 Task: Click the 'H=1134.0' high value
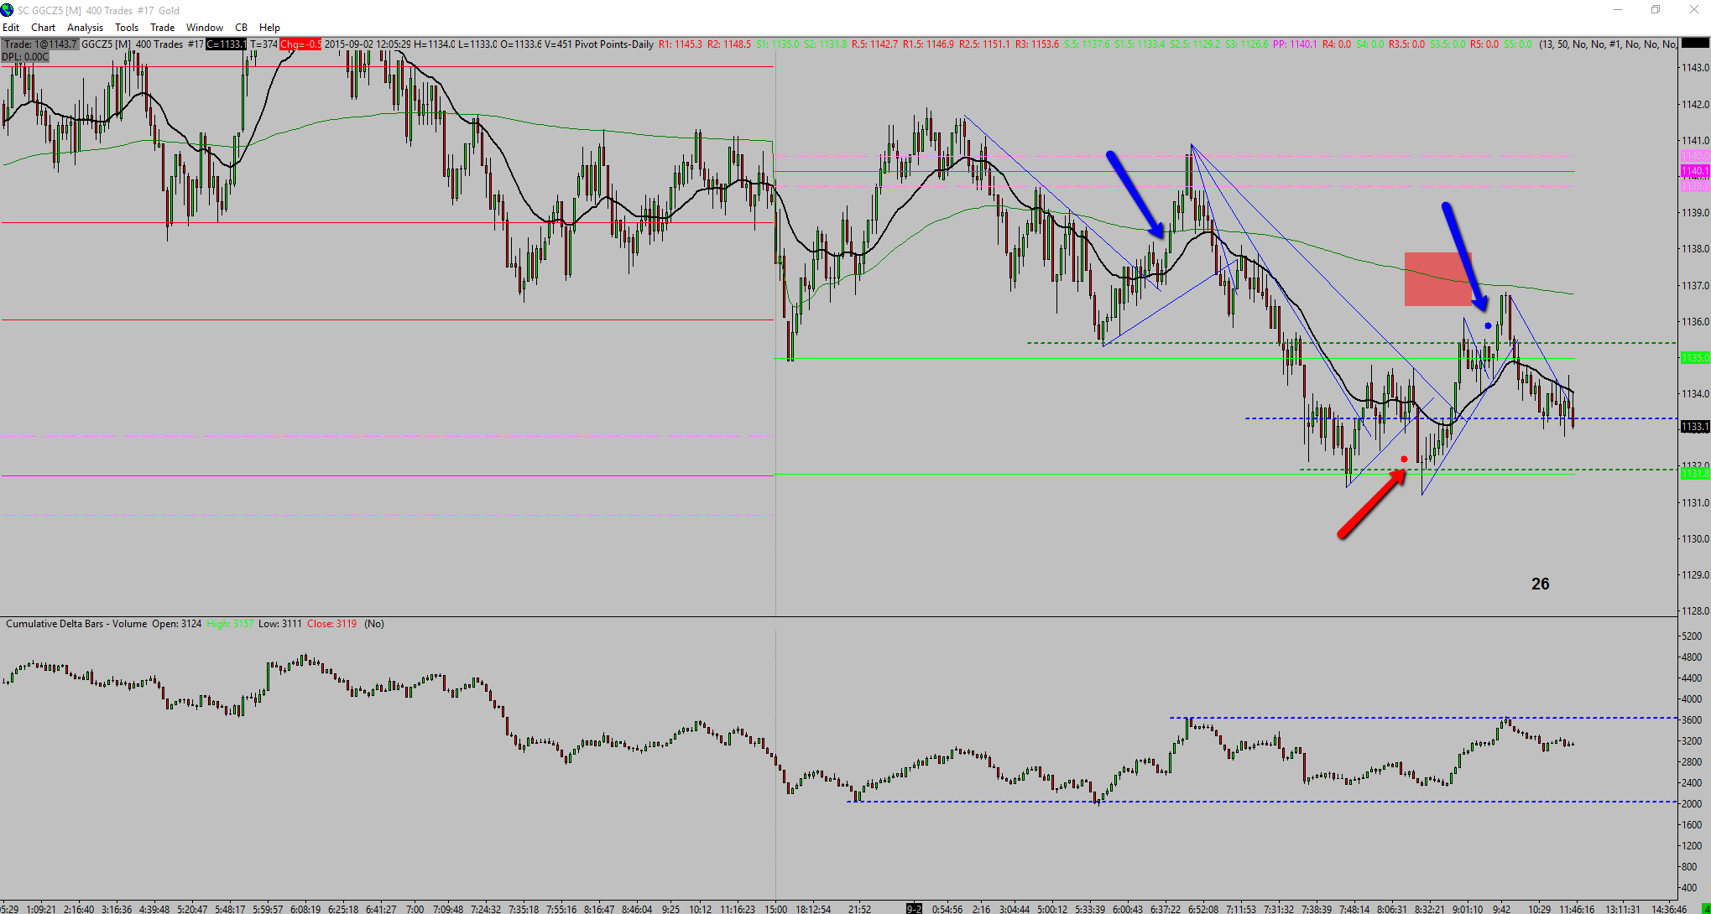pos(436,44)
